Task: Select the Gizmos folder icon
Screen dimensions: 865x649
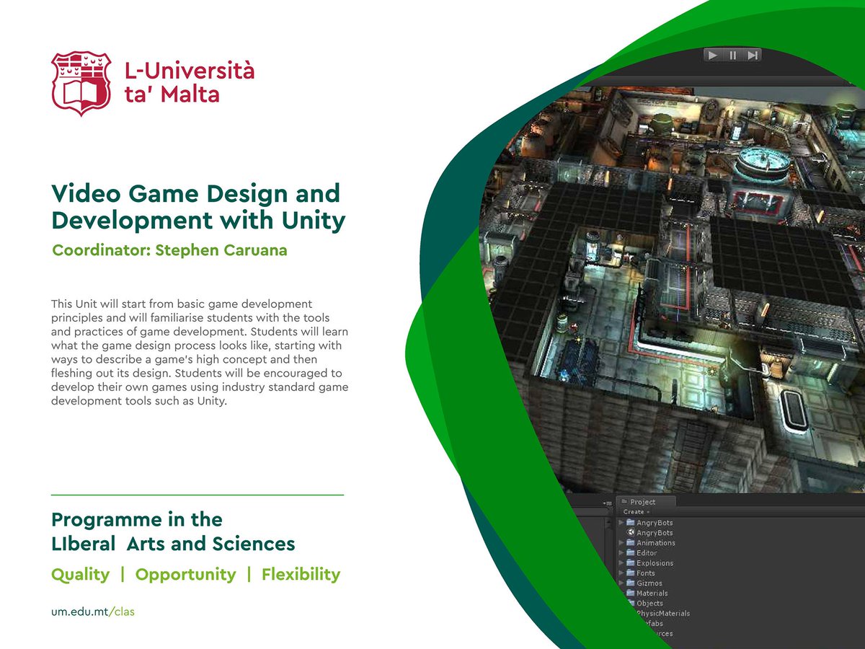Action: tap(631, 583)
